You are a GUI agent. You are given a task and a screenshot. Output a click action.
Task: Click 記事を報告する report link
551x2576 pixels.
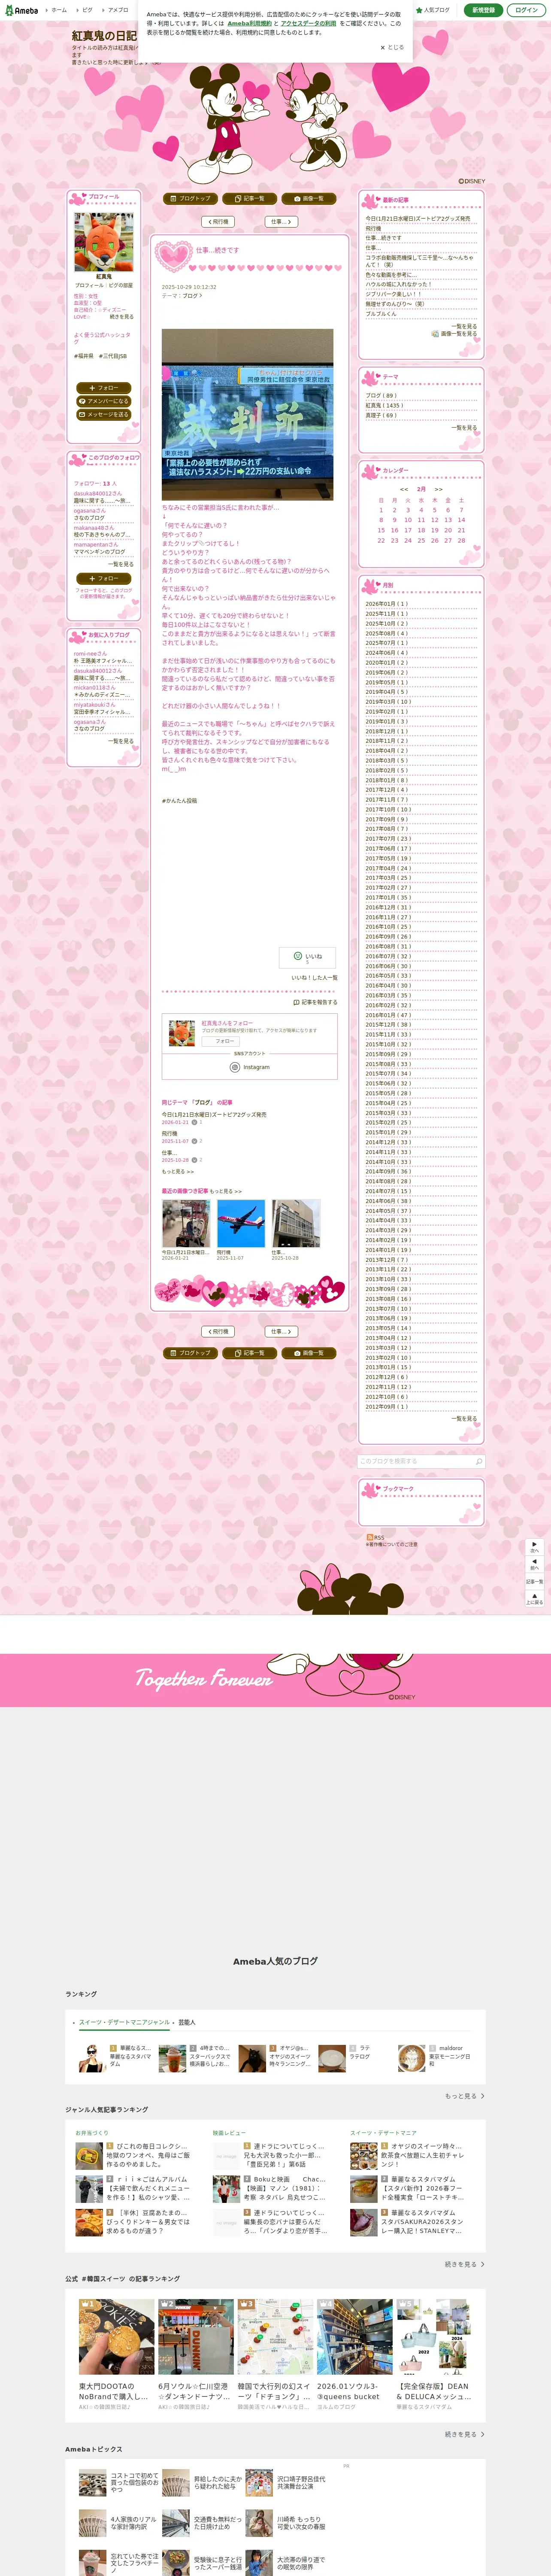[315, 1002]
